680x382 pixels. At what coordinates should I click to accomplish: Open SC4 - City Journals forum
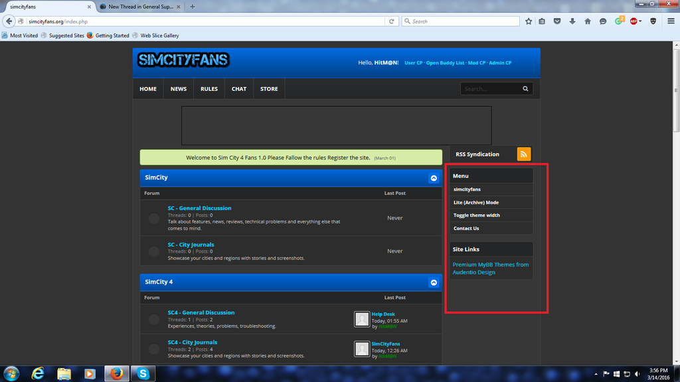point(193,342)
